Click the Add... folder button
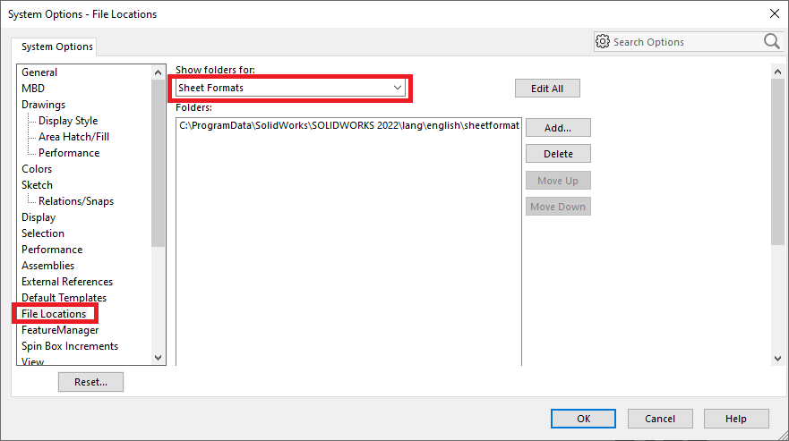Screen dimensions: 789x441 pyautogui.click(x=557, y=128)
